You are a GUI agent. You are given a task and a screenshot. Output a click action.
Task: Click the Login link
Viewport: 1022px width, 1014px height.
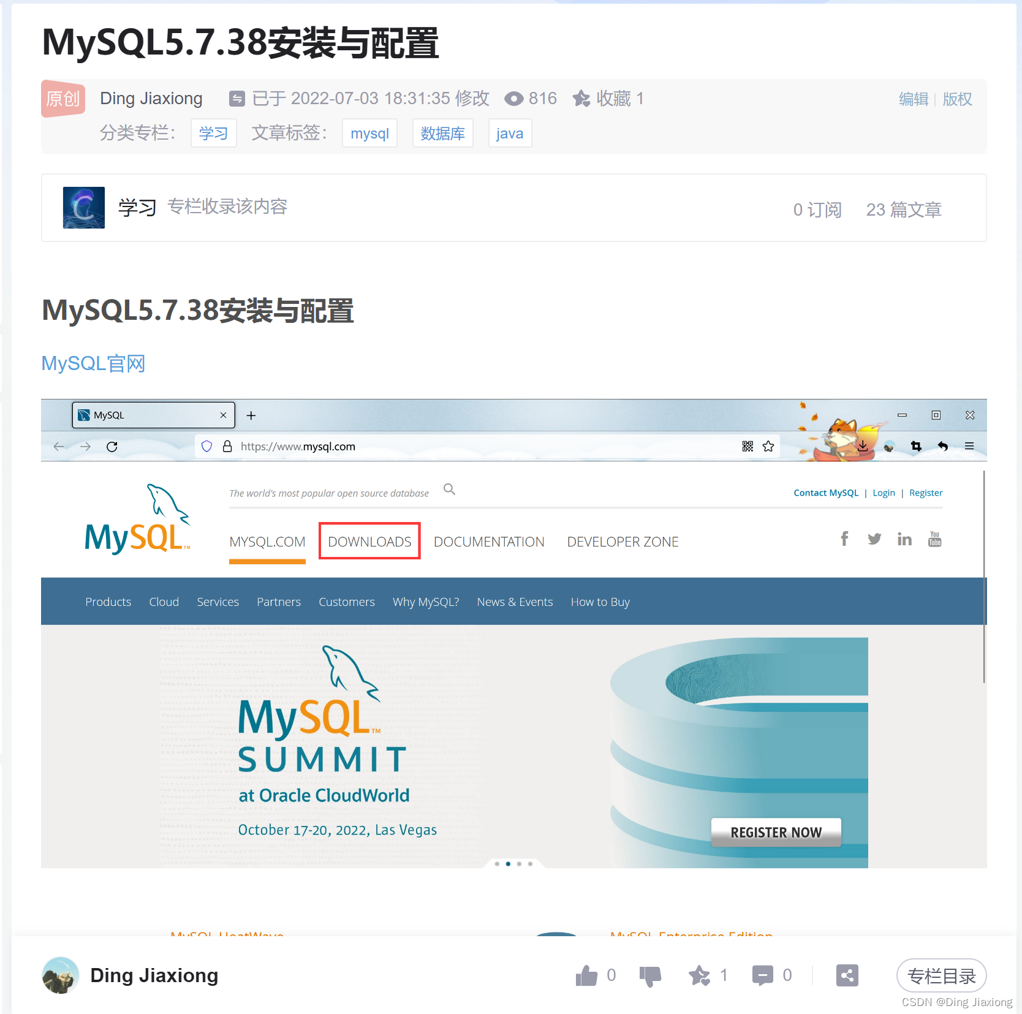point(884,493)
